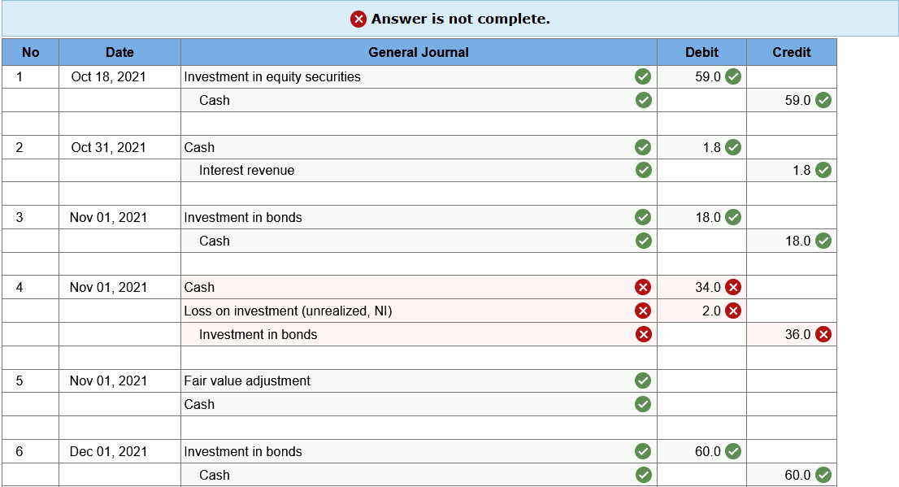Click the red error icon beside 'Answer is not complete'
Screen dimensions: 899x487
358,19
